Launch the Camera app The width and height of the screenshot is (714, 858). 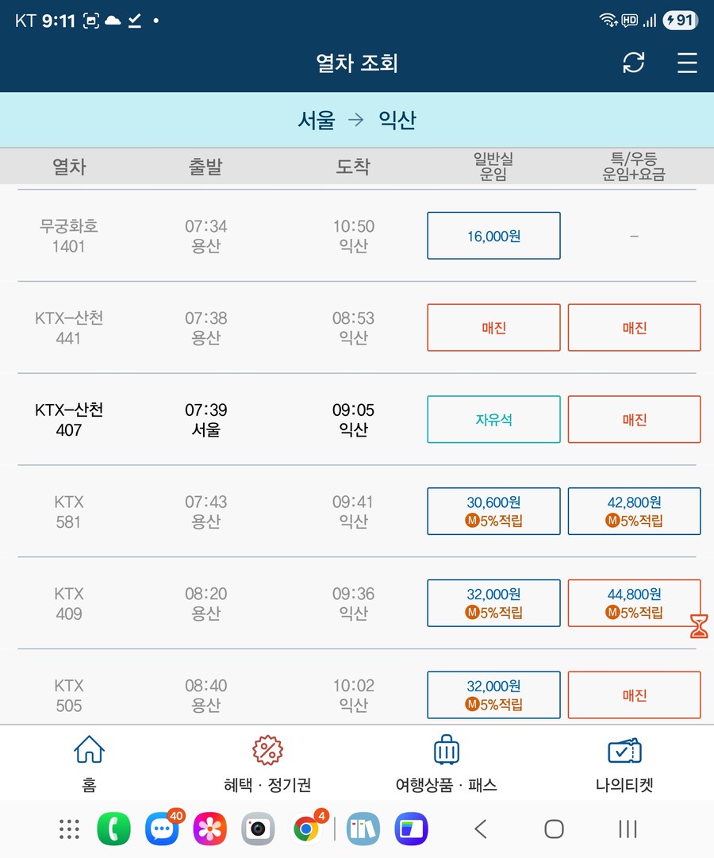(258, 829)
